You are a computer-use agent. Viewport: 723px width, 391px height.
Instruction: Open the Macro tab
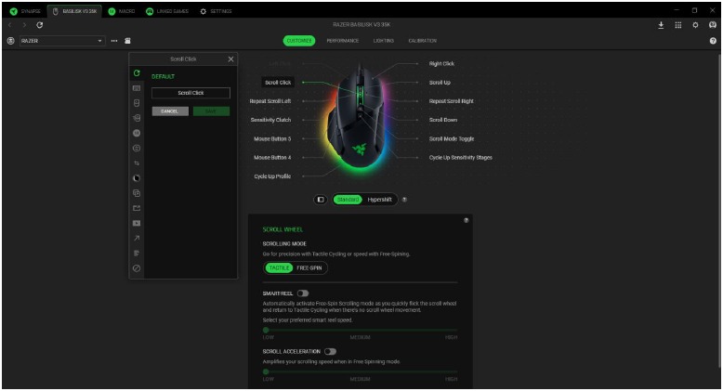[122, 11]
